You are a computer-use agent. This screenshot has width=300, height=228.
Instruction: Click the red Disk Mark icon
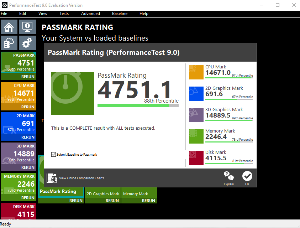tap(196, 158)
